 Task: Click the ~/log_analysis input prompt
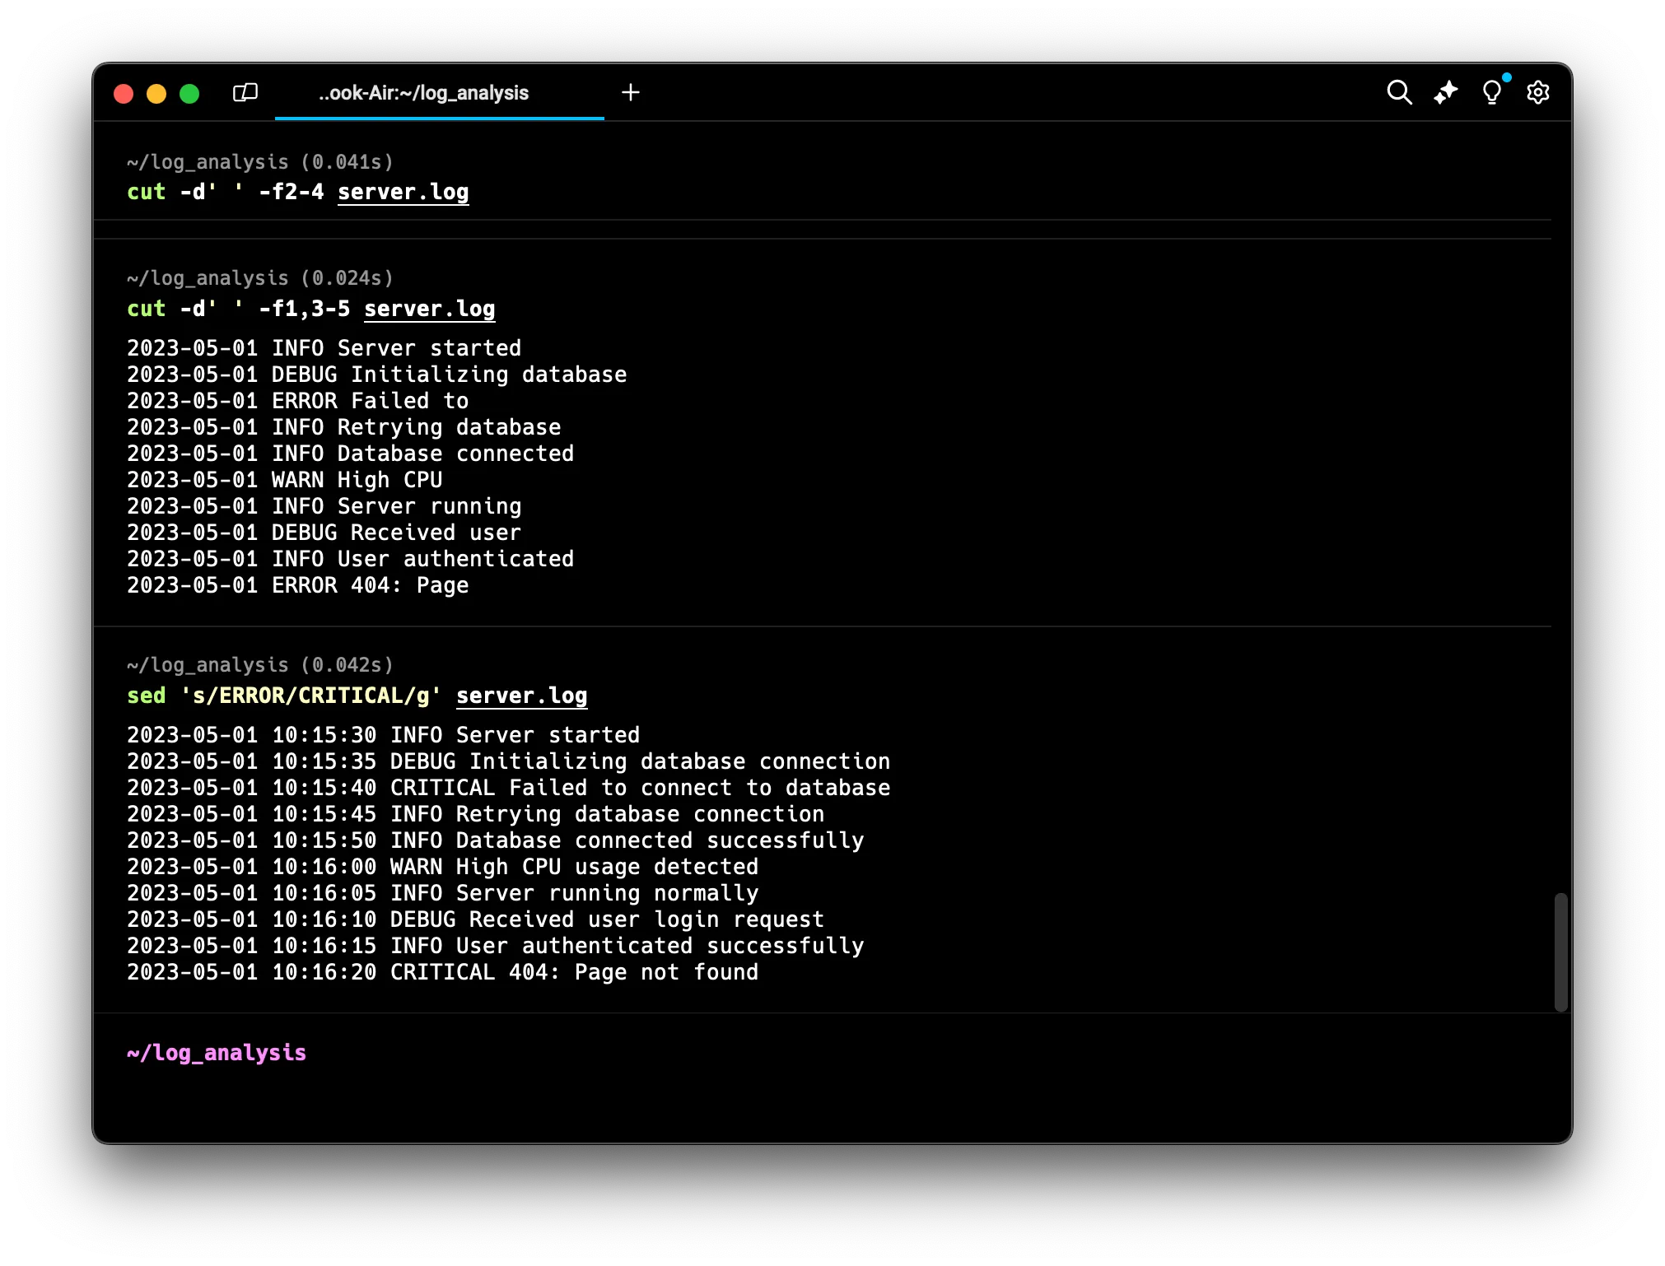pyautogui.click(x=217, y=1053)
